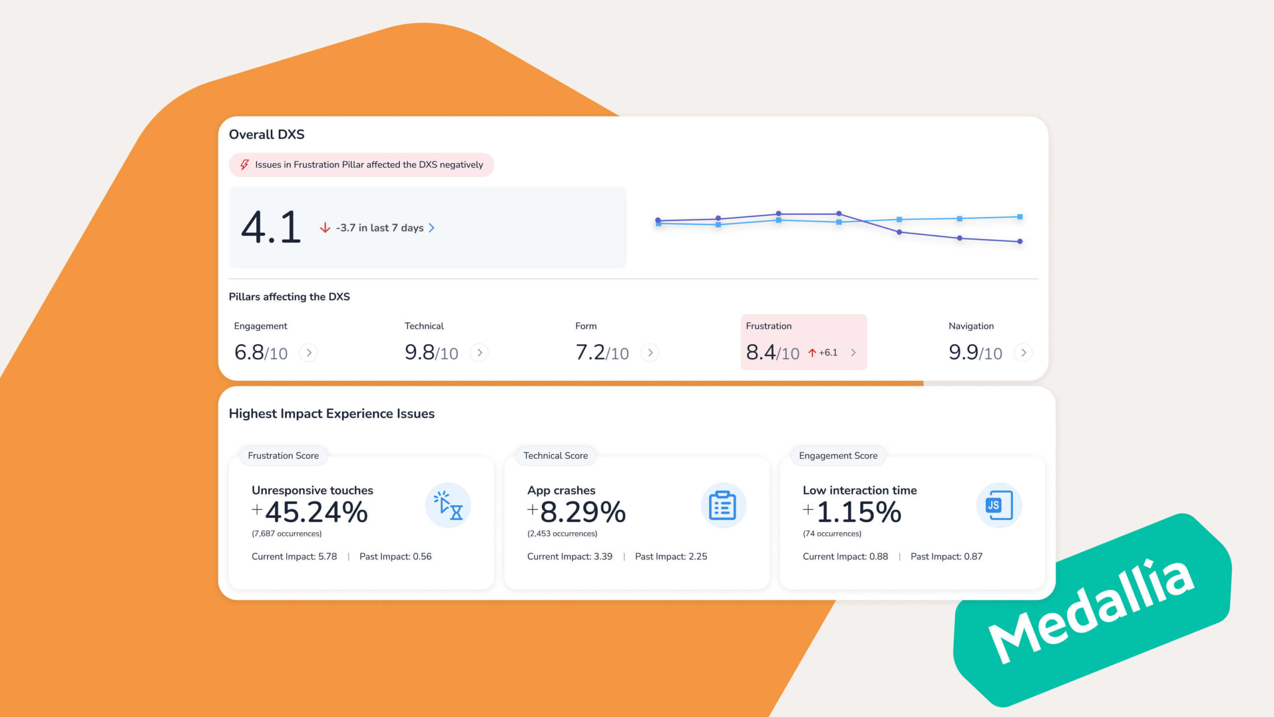Click the Medallia logo badge
The image size is (1274, 717).
pyautogui.click(x=1092, y=610)
